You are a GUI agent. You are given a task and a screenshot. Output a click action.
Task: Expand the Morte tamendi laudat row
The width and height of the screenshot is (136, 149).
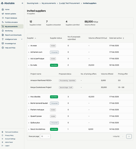point(29,103)
